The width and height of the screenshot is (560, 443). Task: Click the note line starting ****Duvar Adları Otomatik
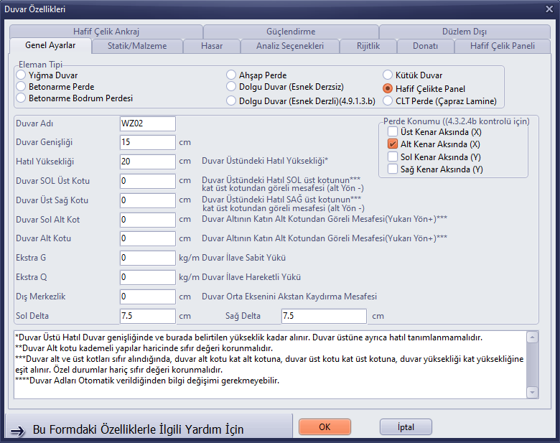[147, 381]
